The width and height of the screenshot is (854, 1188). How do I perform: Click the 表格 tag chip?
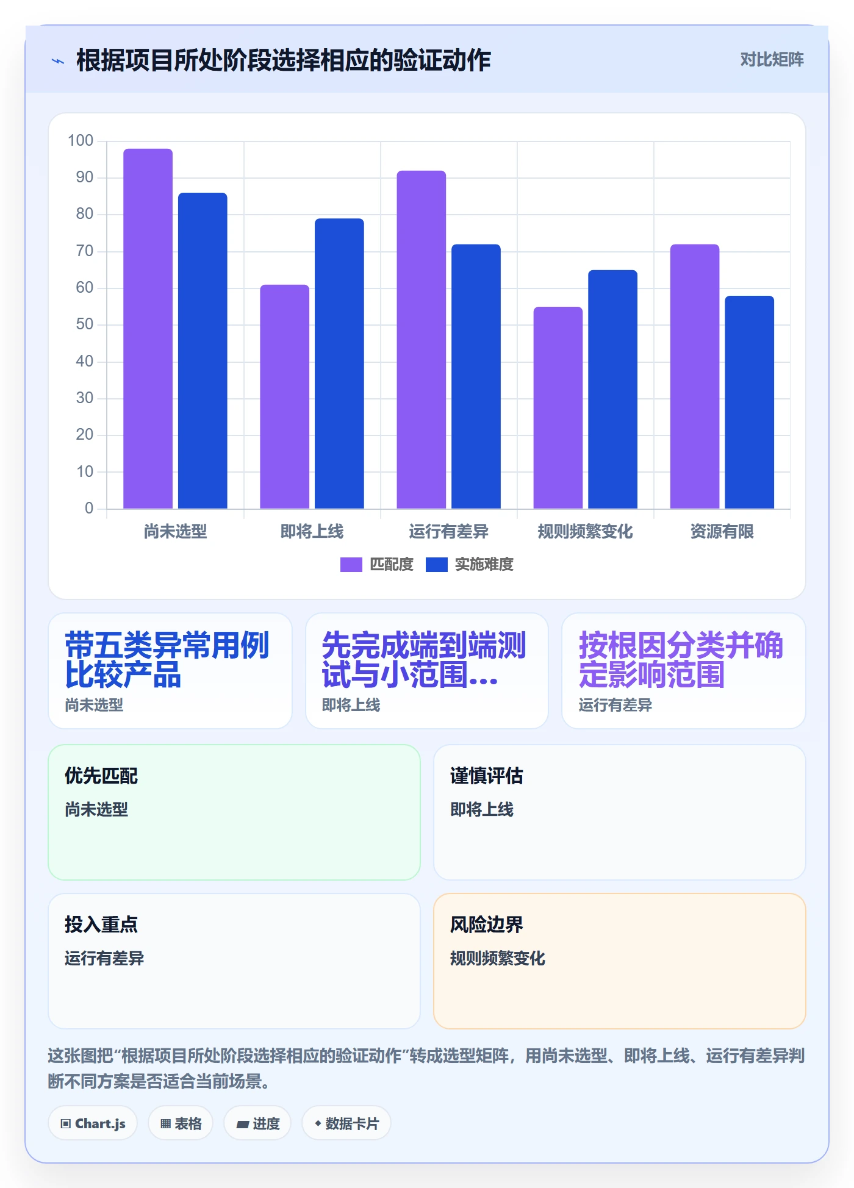(181, 1123)
